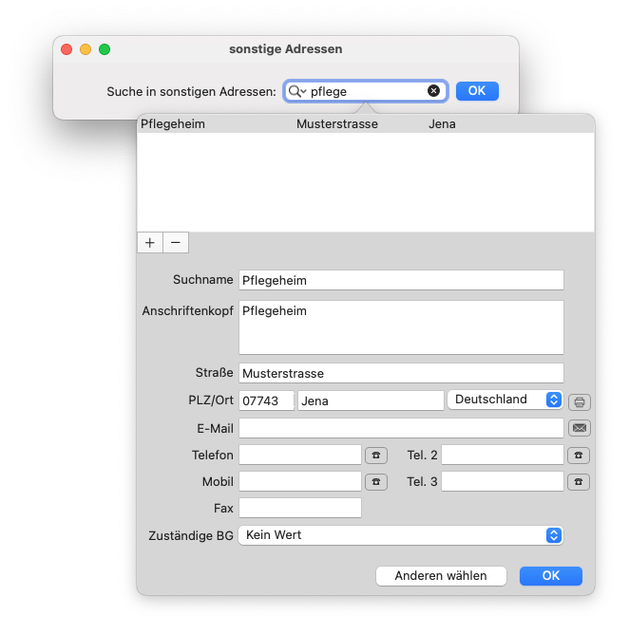Click the Suchname field
This screenshot has width=629, height=633.
[401, 280]
